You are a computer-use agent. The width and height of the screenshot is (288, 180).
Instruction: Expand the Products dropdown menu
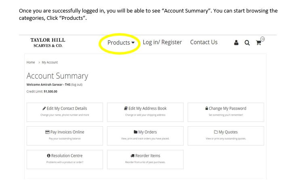click(x=121, y=42)
